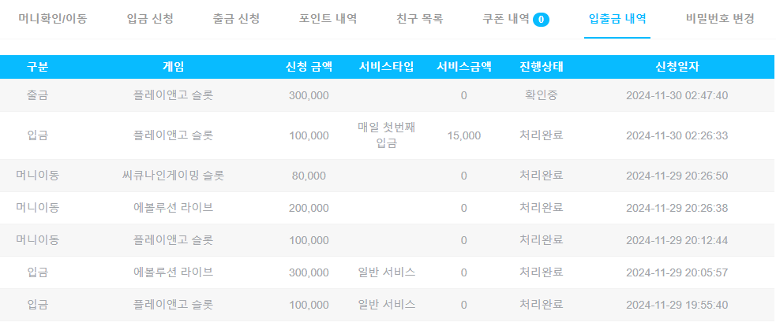Click the 80,000 amount cell
776x326 pixels.
[309, 176]
